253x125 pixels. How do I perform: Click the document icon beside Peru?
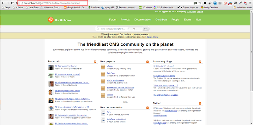pos(103,113)
